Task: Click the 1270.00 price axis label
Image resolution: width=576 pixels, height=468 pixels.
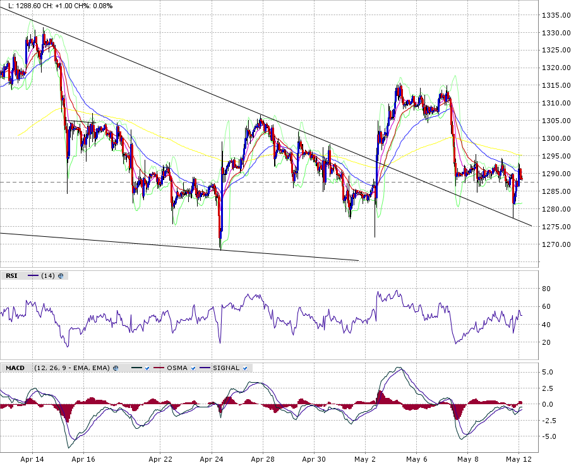Action: 556,244
